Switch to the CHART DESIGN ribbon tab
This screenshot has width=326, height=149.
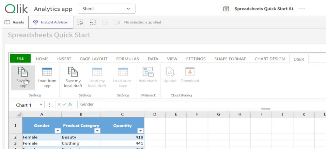pos(270,59)
